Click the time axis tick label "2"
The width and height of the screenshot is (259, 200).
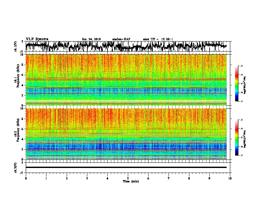67,178
